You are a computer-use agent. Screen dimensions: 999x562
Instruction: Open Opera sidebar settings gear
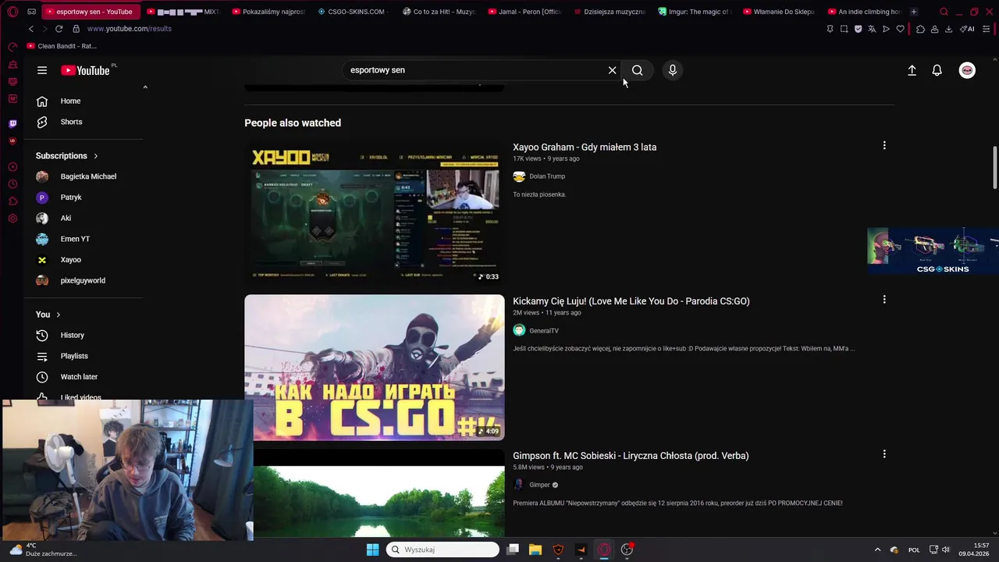point(12,219)
